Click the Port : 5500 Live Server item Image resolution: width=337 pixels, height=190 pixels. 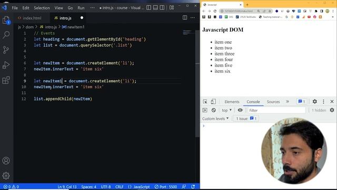(x=166, y=187)
